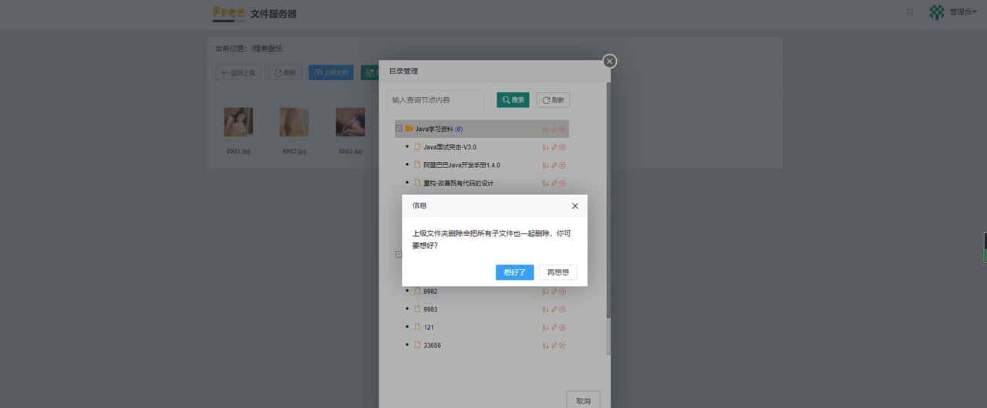Click the edit pencil on node 9982
The height and width of the screenshot is (408, 987).
coord(554,292)
